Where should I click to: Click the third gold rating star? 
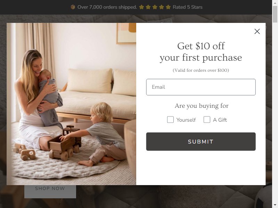coord(155,7)
